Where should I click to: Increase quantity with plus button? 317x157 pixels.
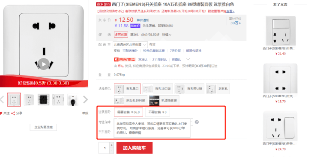point(112,145)
